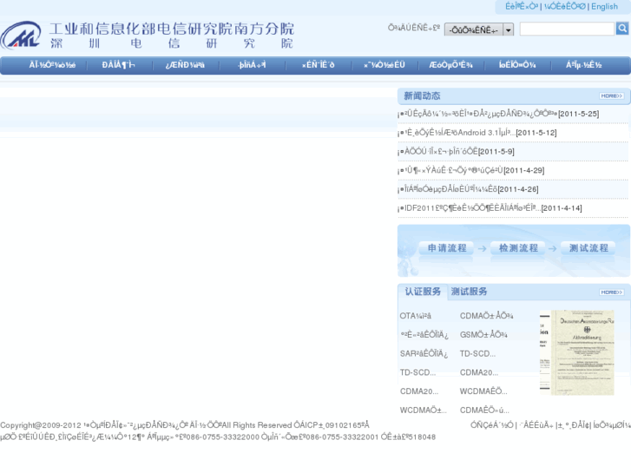
Task: Click the WCDMA link in right service column
Action: coord(483,391)
